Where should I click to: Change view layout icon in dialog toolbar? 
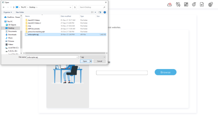pos(92,12)
